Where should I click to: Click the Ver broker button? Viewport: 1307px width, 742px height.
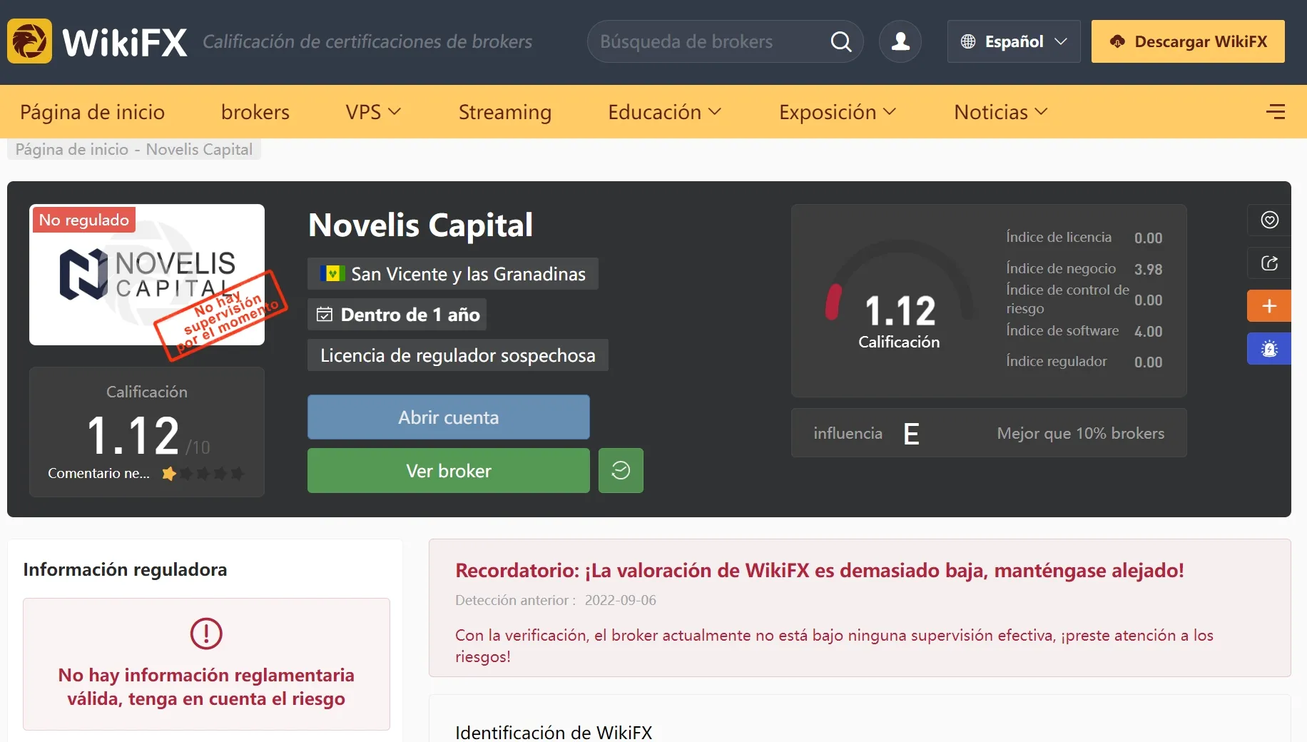[x=449, y=471]
